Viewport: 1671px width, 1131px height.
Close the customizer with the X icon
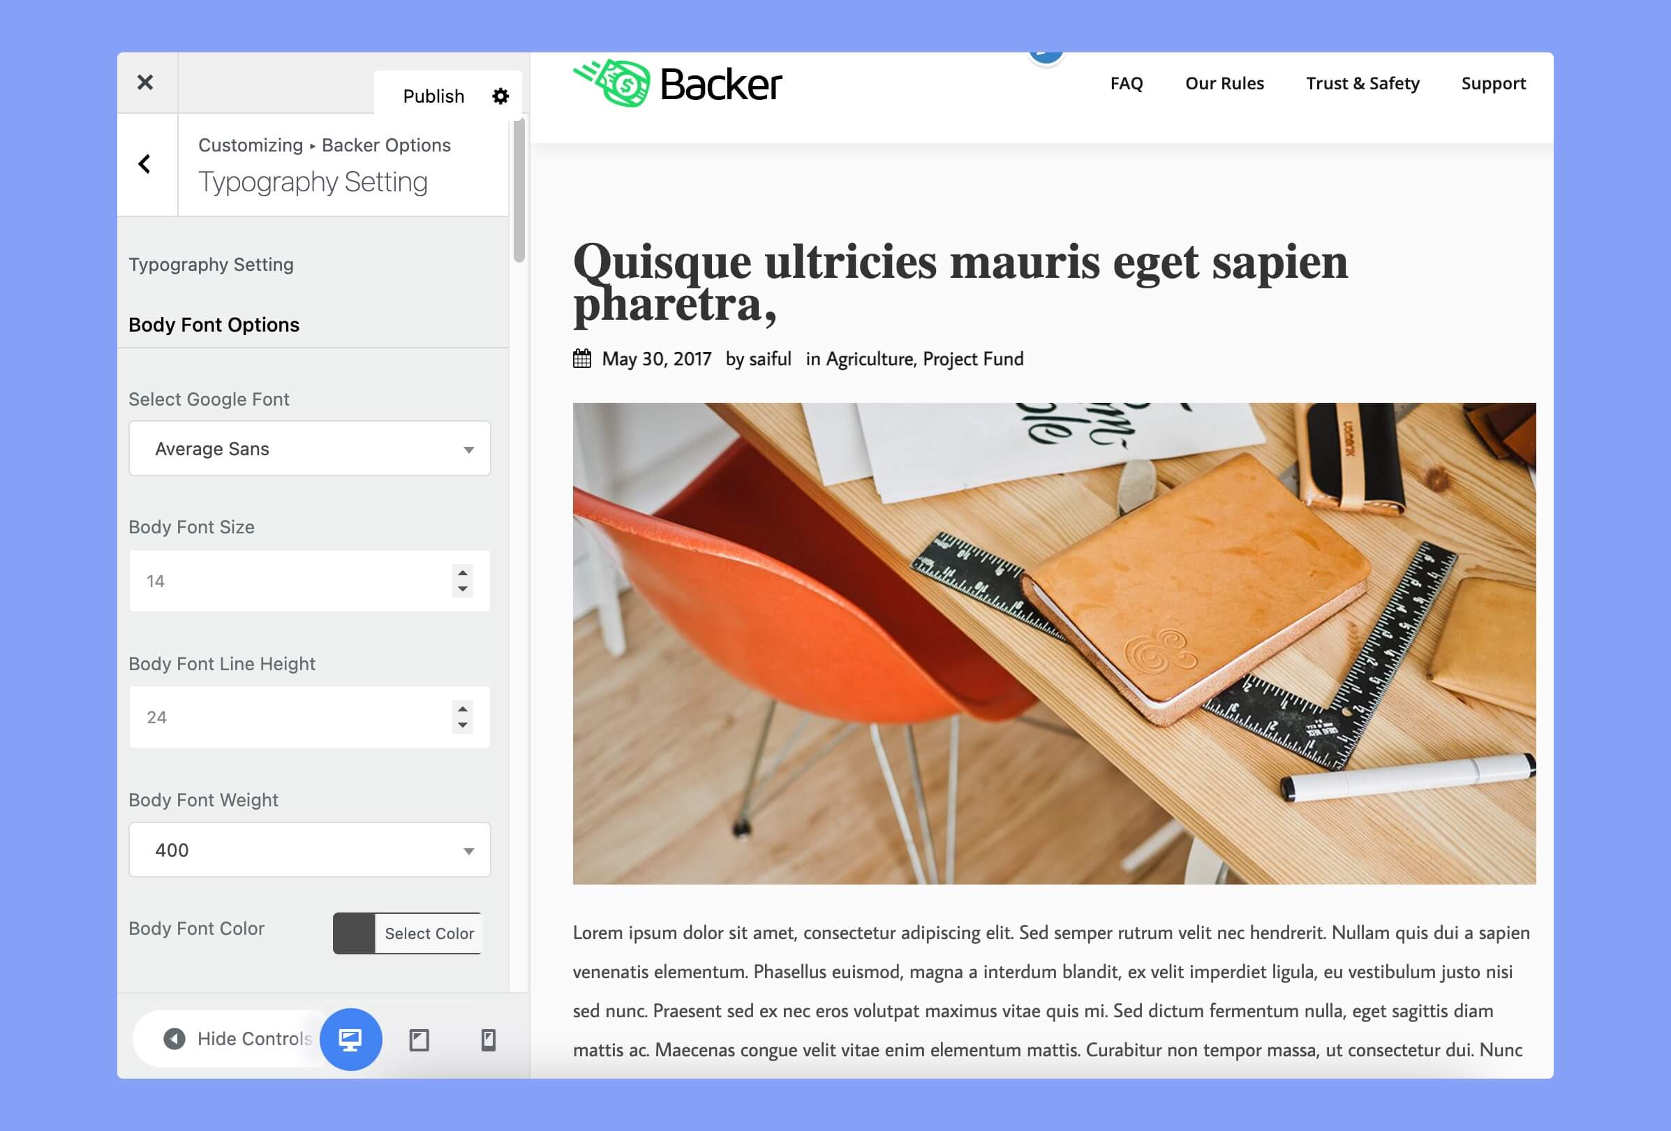(x=145, y=82)
